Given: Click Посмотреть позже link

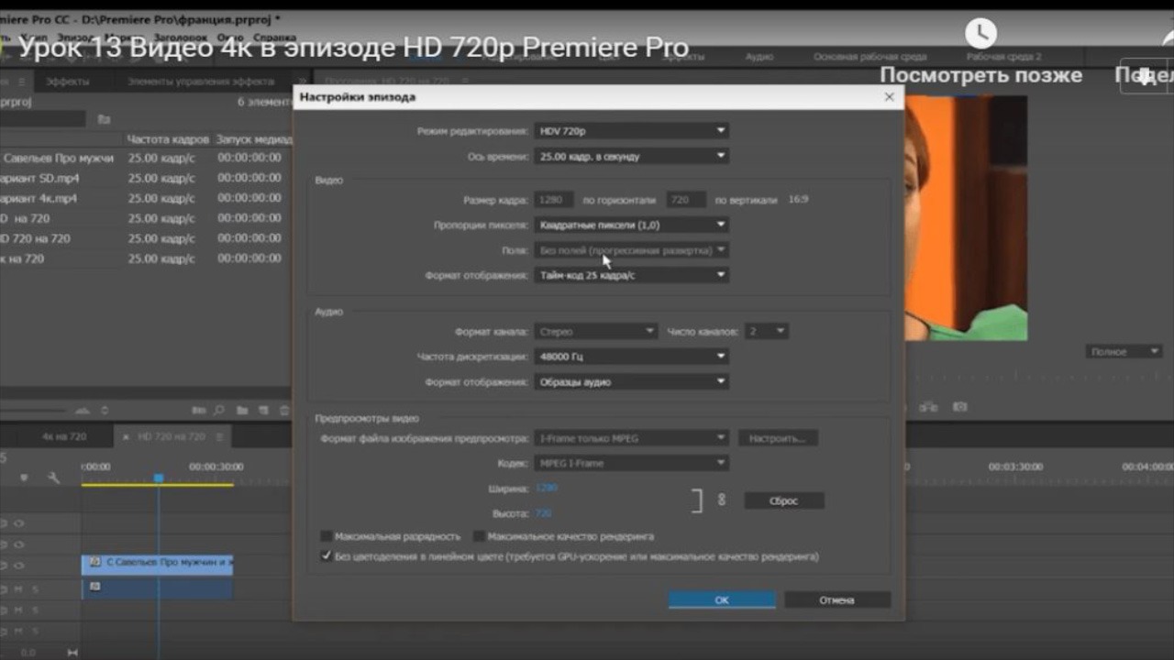Looking at the screenshot, I should click(980, 75).
